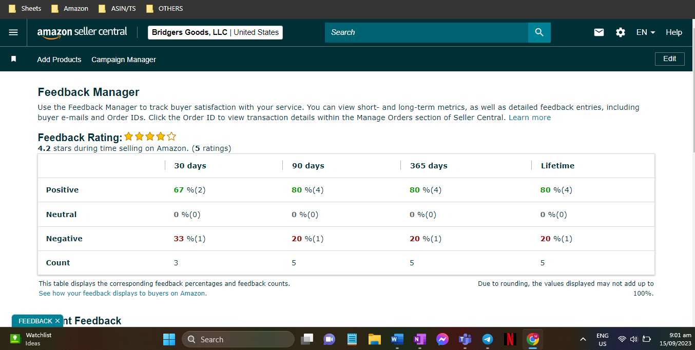Image resolution: width=695 pixels, height=350 pixels.
Task: Open the hamburger navigation menu
Action: tap(13, 32)
